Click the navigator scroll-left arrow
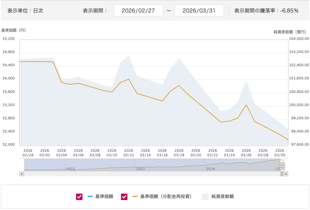 22,174
